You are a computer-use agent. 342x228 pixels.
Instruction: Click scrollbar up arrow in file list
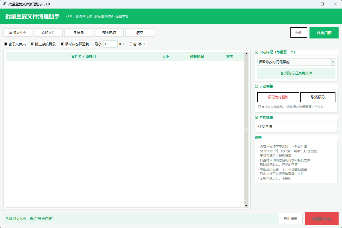[247, 54]
